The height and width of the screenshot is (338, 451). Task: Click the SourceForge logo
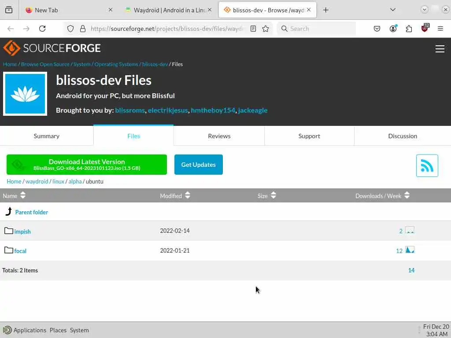52,48
